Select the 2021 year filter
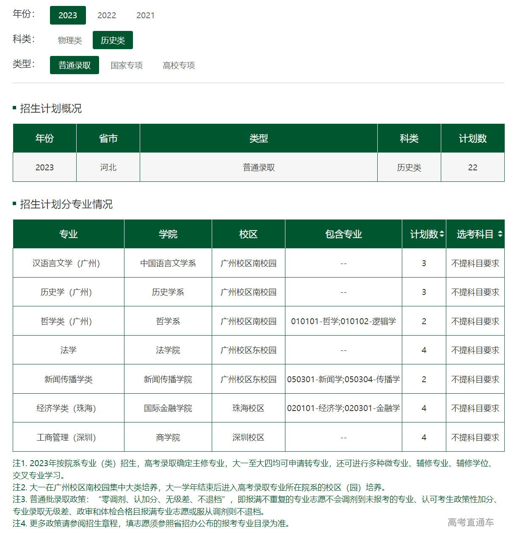This screenshot has height=539, width=506. 146,15
